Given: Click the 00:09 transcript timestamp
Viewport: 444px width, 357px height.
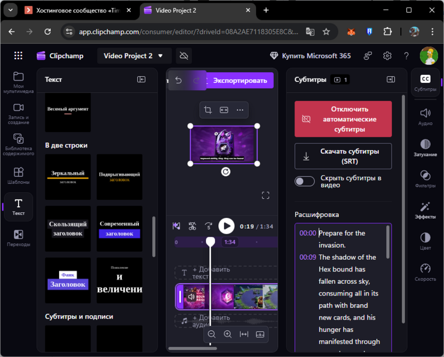Looking at the screenshot, I should pyautogui.click(x=308, y=257).
